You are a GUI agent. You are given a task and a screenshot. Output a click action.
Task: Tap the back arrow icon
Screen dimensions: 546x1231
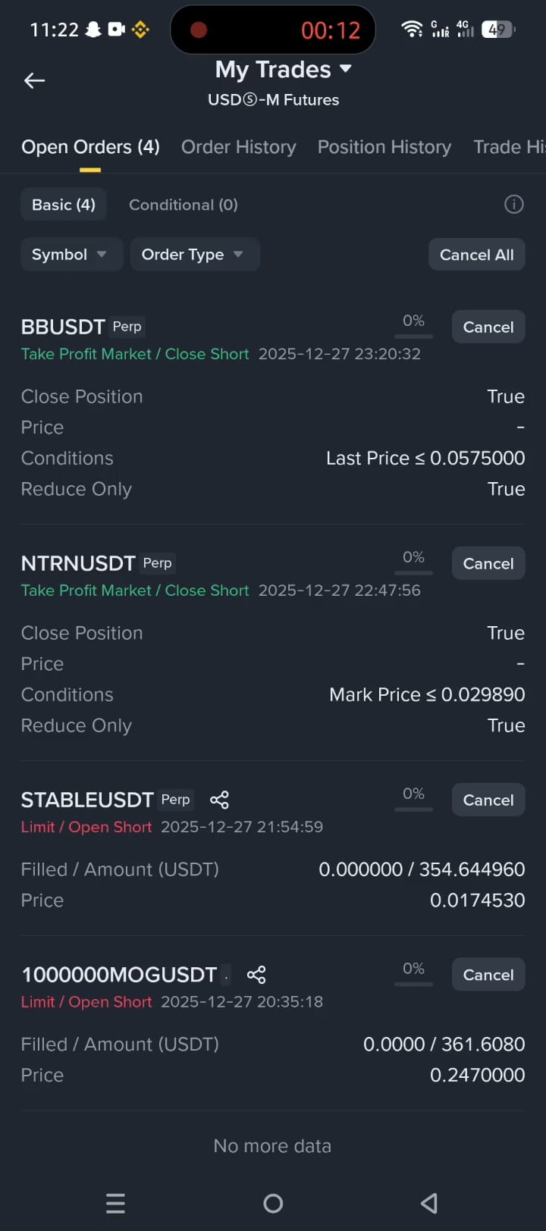35,80
